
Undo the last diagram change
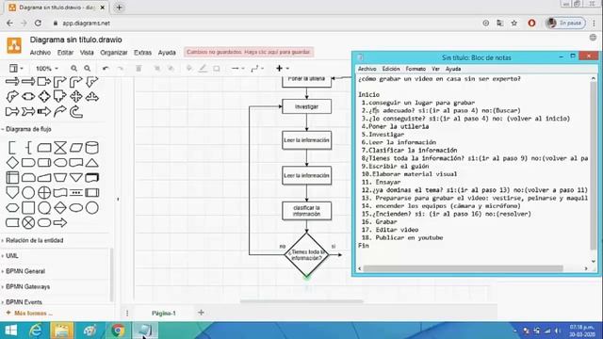106,69
